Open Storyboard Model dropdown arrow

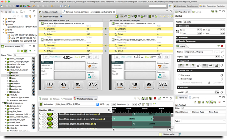61,17
